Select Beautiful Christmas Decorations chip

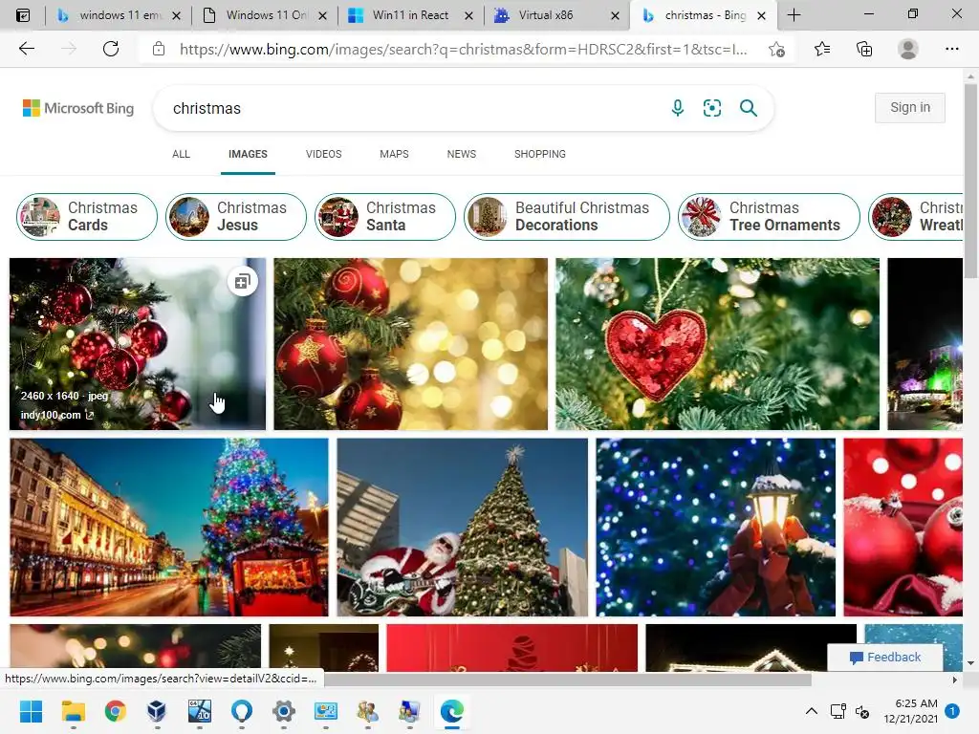pos(567,217)
